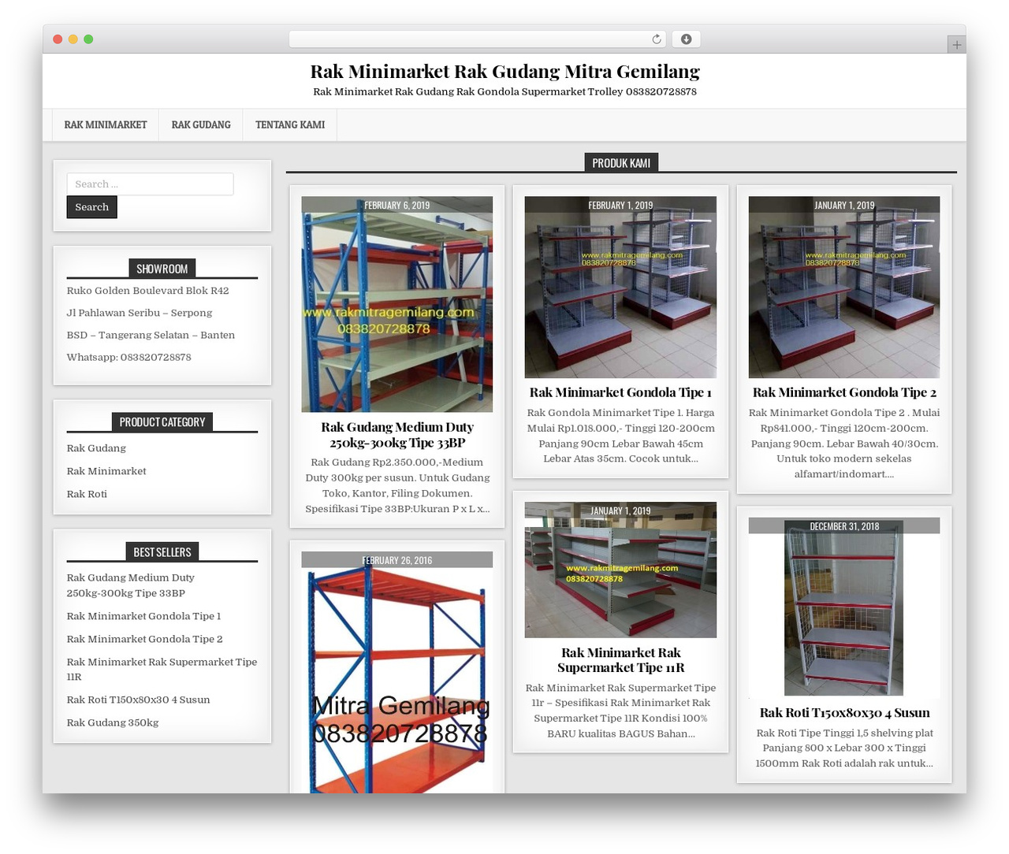Open the Rak Gudang menu item

pos(201,125)
